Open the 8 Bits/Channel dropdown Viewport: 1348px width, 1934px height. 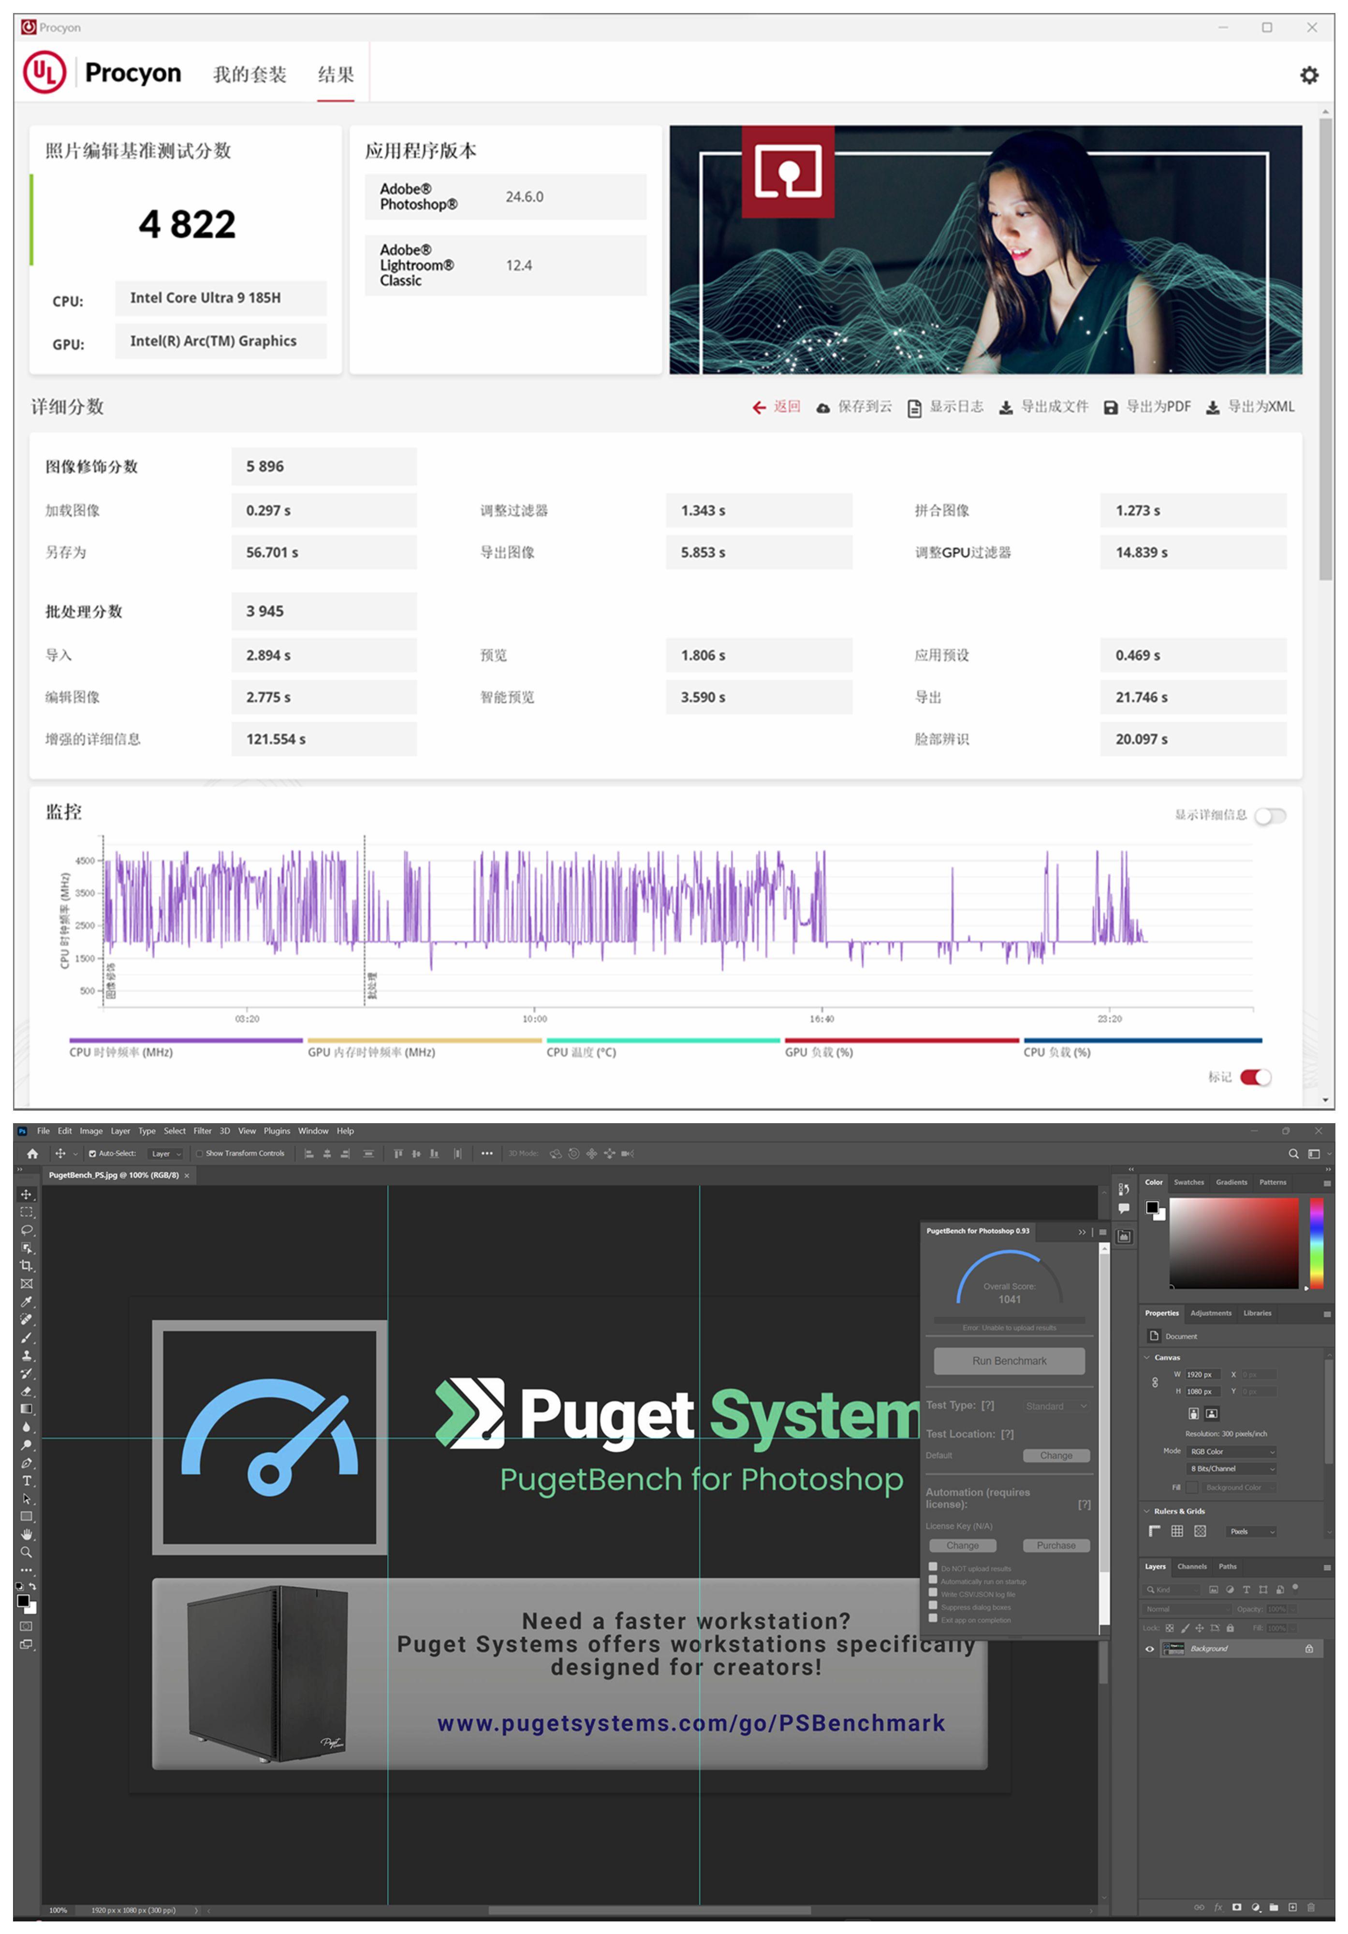pyautogui.click(x=1232, y=1469)
